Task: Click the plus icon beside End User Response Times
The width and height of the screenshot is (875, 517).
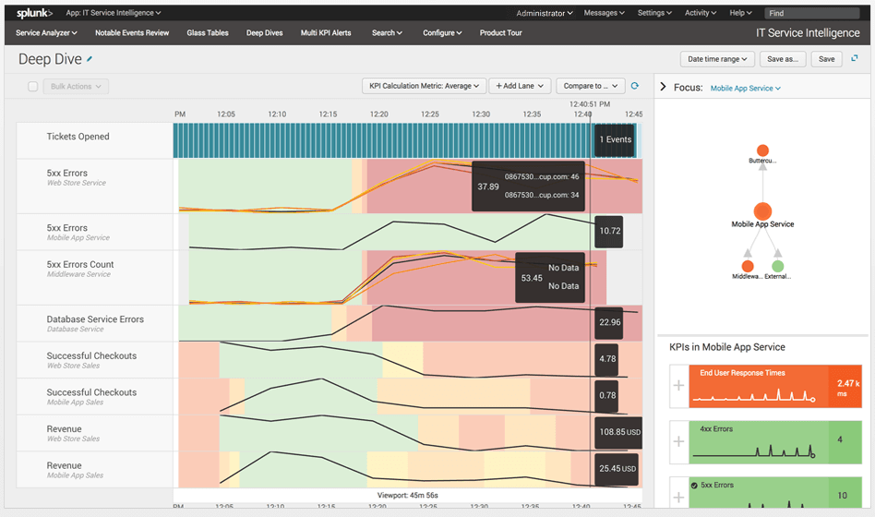Action: 678,385
